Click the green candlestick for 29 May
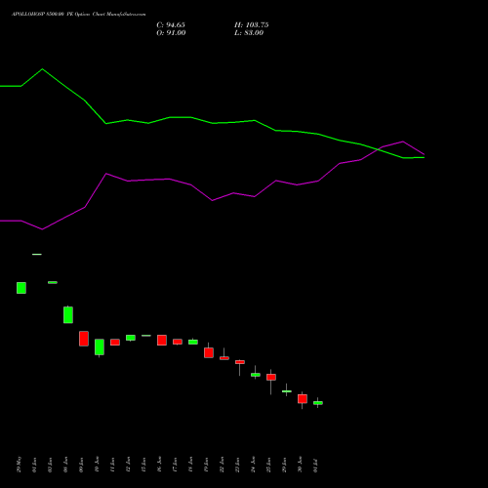 click(x=21, y=288)
